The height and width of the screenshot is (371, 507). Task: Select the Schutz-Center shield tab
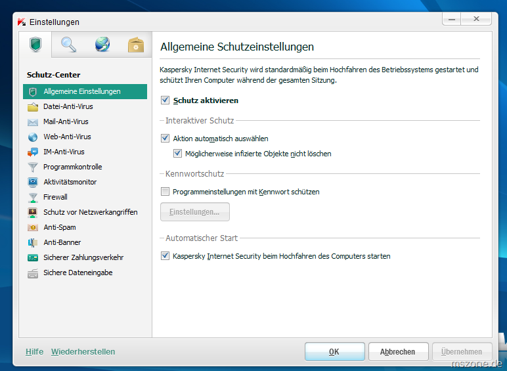pyautogui.click(x=35, y=45)
